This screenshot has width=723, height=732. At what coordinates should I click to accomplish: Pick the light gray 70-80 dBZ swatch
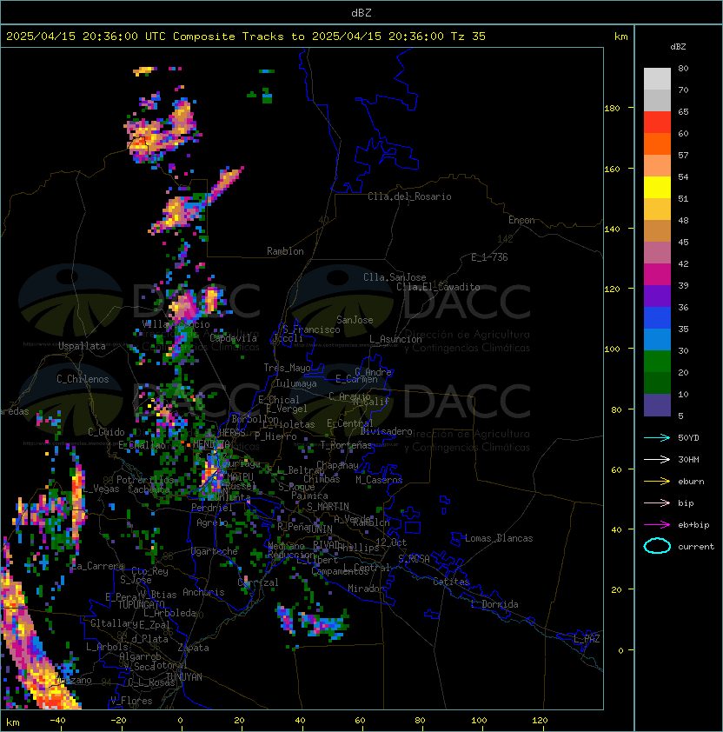[x=657, y=78]
